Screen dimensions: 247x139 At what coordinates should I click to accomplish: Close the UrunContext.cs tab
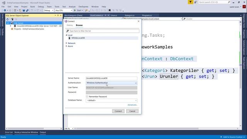coord(108,15)
